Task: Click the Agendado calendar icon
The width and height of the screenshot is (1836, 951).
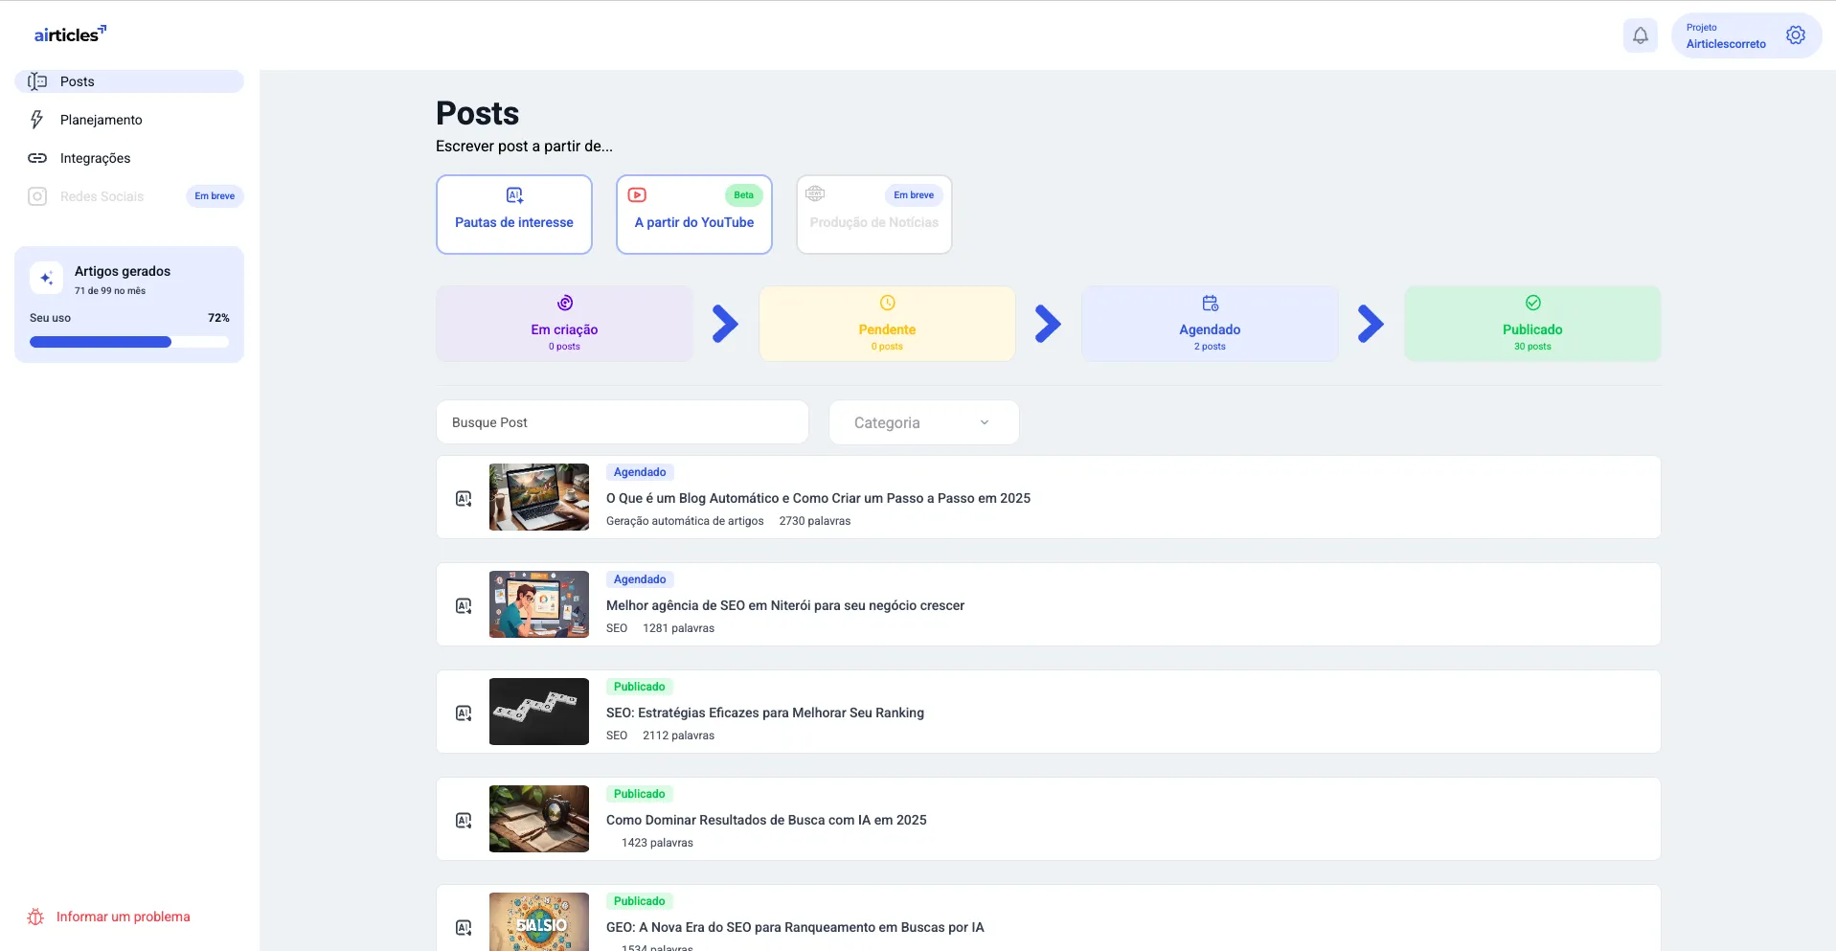Action: click(1210, 303)
